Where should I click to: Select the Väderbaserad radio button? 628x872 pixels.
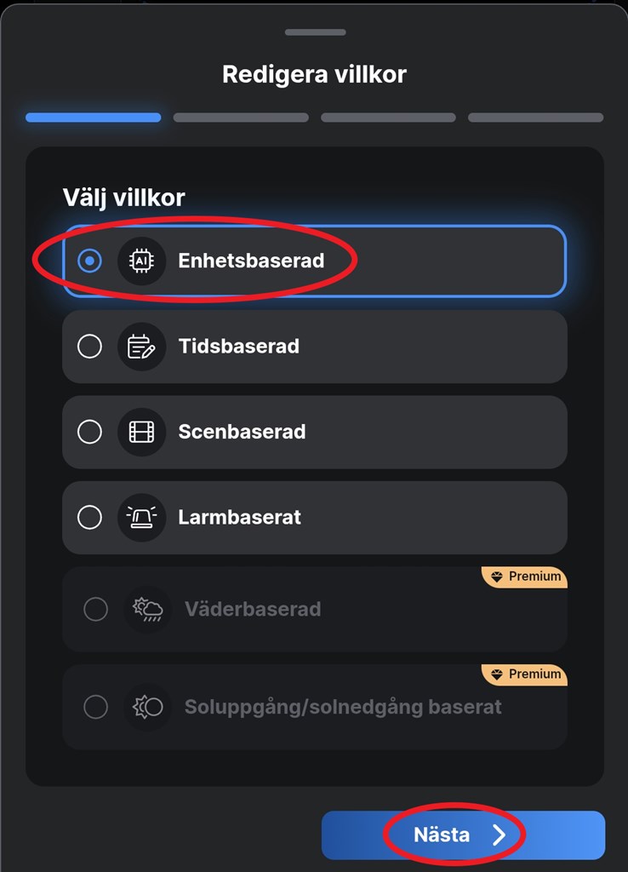tap(95, 610)
